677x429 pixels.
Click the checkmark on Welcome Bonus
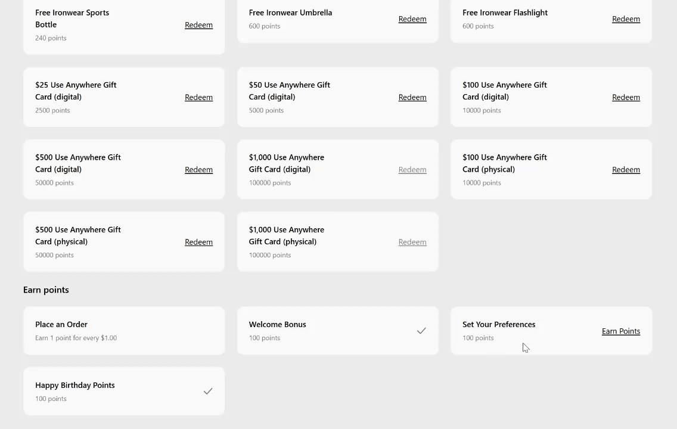(x=421, y=330)
